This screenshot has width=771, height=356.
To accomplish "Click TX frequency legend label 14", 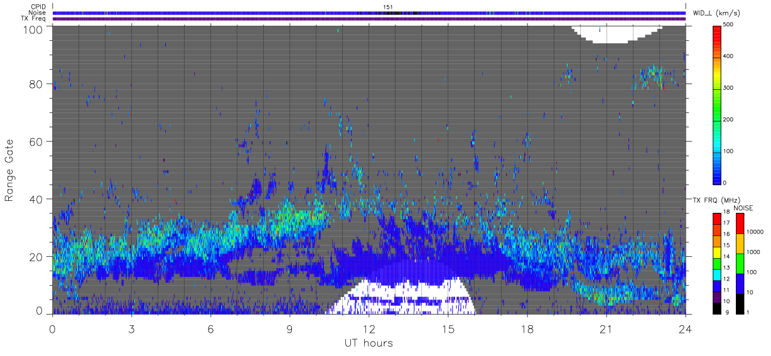I will pyautogui.click(x=728, y=257).
